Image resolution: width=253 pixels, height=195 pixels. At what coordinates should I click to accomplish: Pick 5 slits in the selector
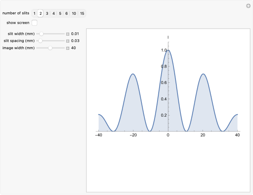coord(60,14)
